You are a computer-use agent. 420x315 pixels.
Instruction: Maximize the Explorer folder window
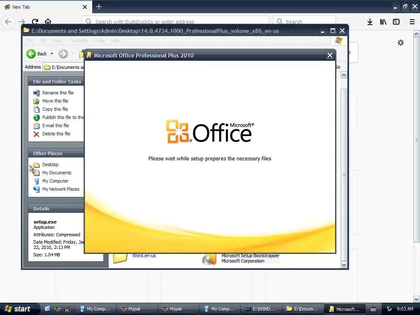[x=333, y=31]
